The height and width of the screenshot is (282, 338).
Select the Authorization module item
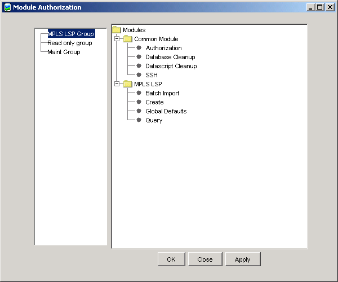[x=163, y=48]
